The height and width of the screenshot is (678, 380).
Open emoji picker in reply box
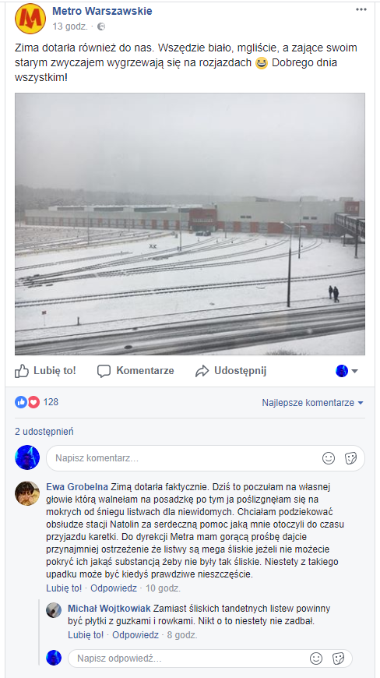316,659
